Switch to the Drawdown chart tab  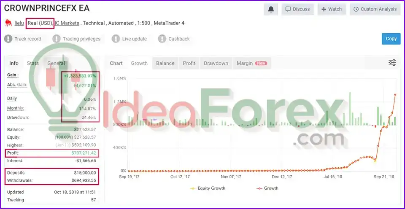[x=216, y=63]
